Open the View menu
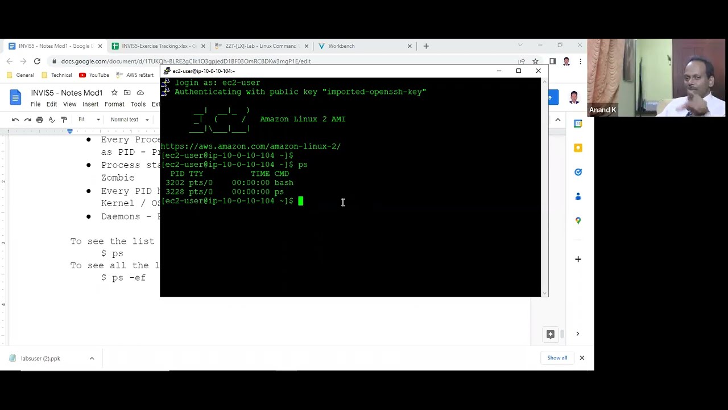The height and width of the screenshot is (410, 728). 69,104
